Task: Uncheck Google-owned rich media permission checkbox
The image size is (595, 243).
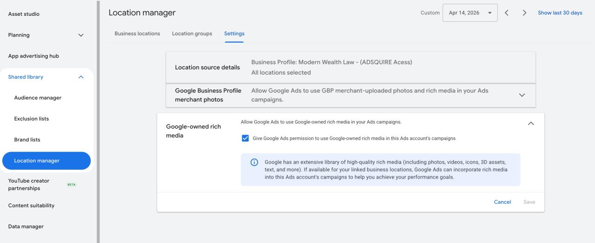Action: (245, 138)
